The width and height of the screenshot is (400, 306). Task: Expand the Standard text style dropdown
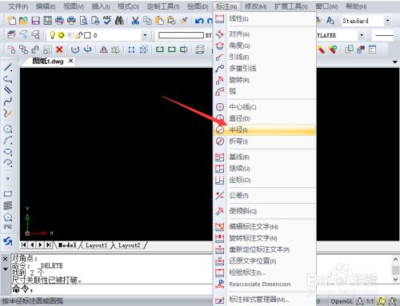coord(388,21)
